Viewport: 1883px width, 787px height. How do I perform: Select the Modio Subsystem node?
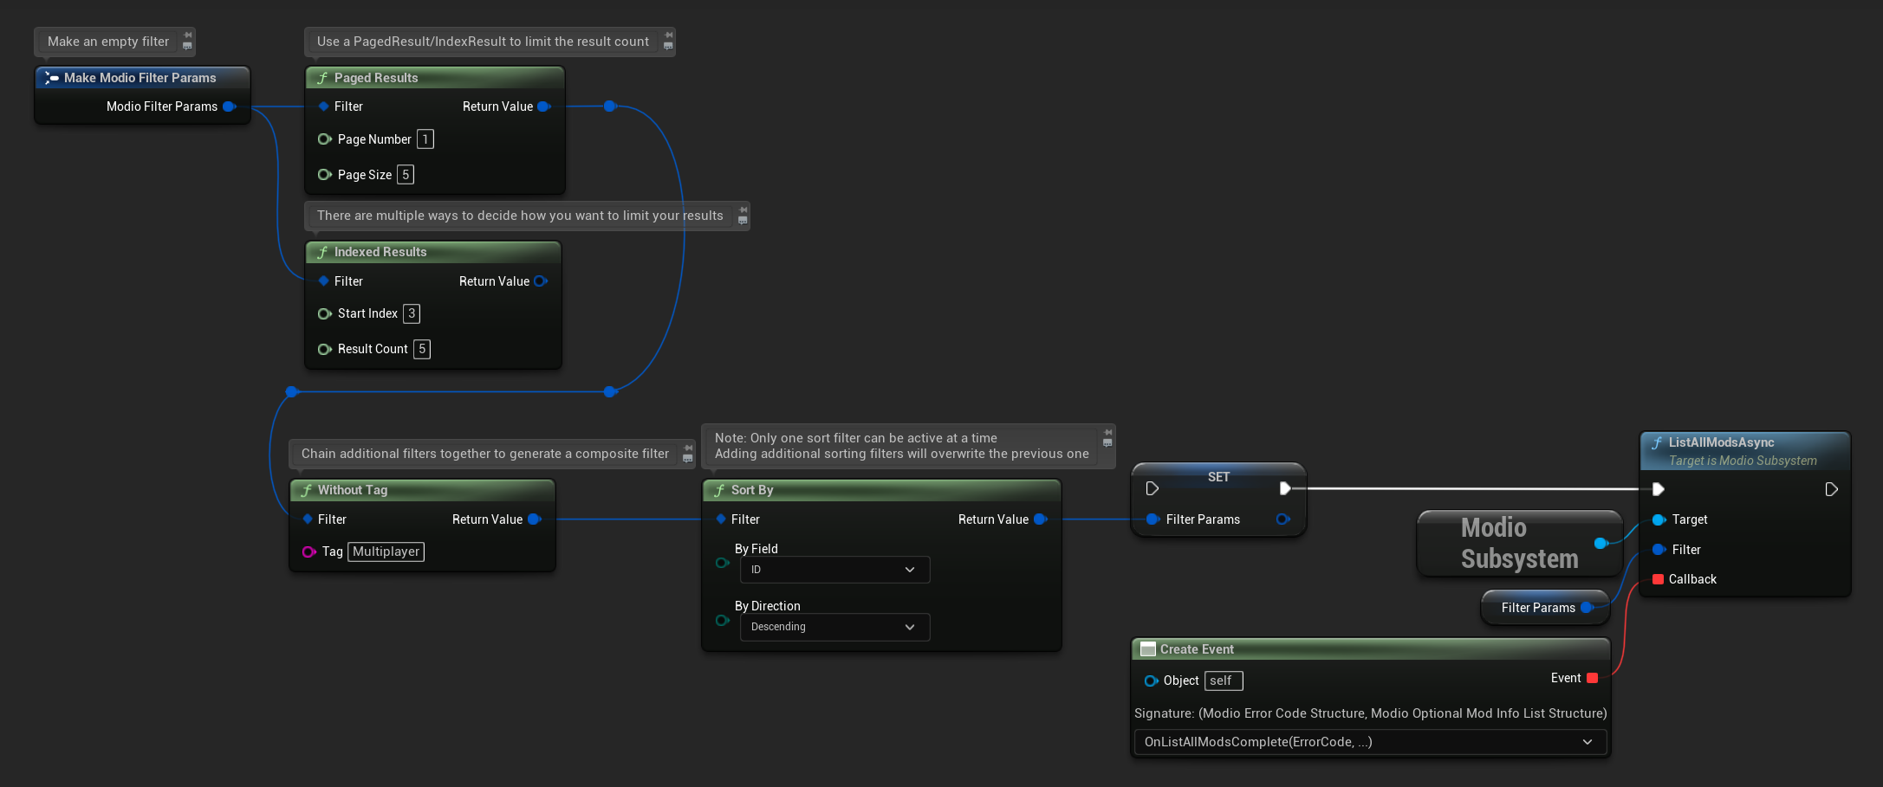pos(1519,543)
